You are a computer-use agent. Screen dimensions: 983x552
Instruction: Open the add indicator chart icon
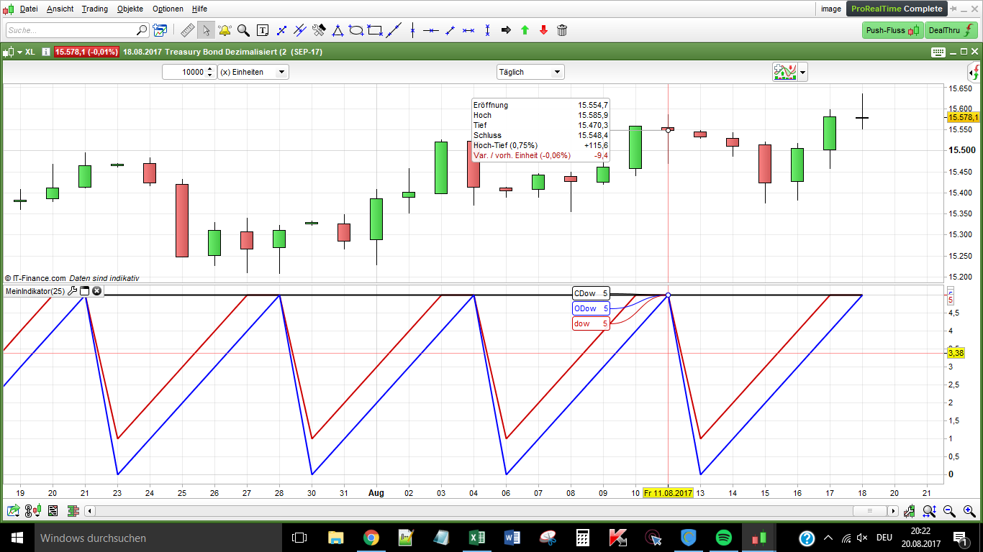tap(784, 72)
